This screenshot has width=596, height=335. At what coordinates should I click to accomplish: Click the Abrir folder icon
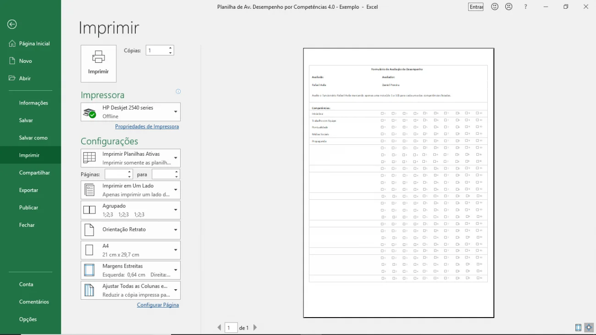tap(12, 78)
